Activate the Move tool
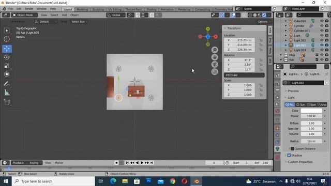Screen dimensions: 331x186 tap(7, 49)
